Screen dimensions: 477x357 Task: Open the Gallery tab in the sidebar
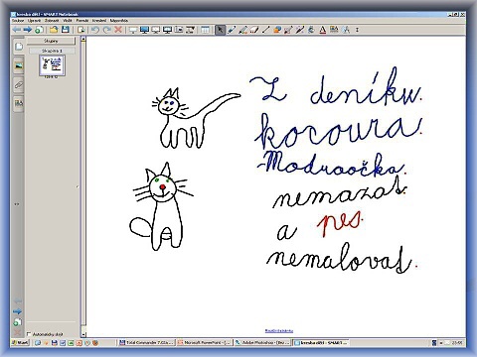click(x=19, y=65)
